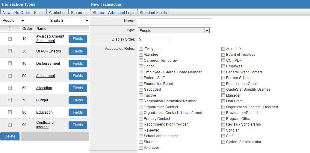310x153 pixels.
Task: Open the Advanced Logic tab
Action: click(x=122, y=13)
